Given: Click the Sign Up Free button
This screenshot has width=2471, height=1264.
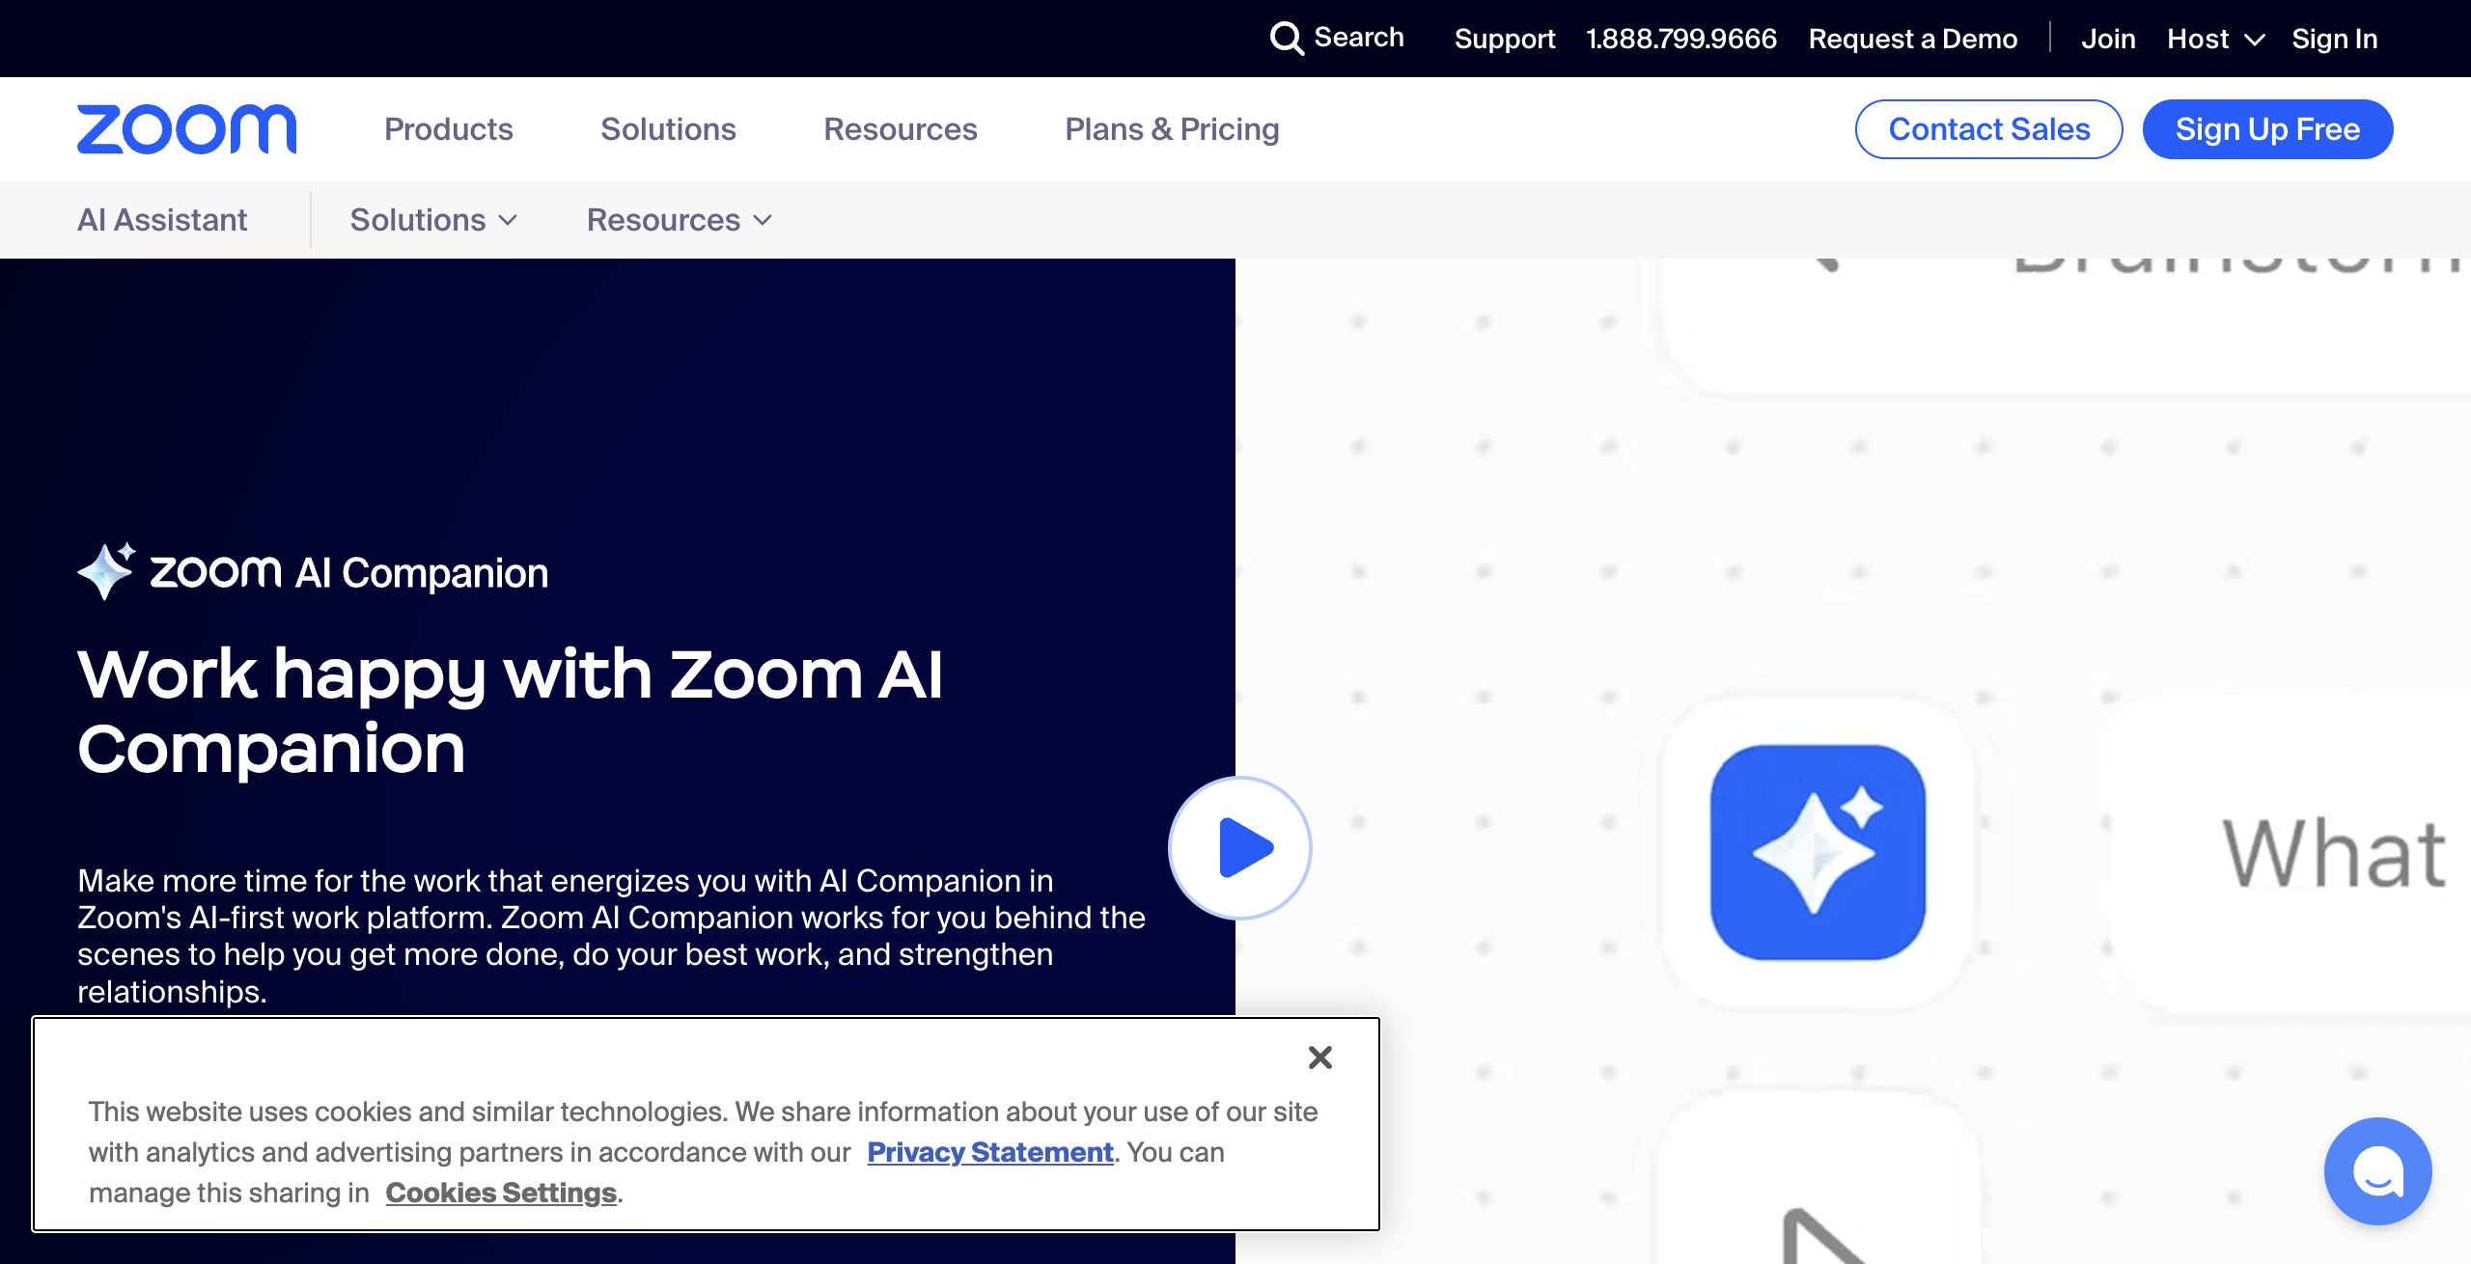Looking at the screenshot, I should [x=2267, y=129].
